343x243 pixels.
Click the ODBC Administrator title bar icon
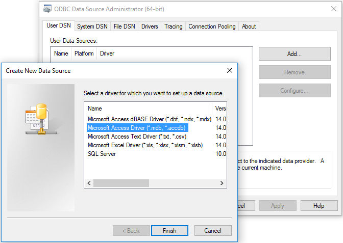tap(47, 9)
